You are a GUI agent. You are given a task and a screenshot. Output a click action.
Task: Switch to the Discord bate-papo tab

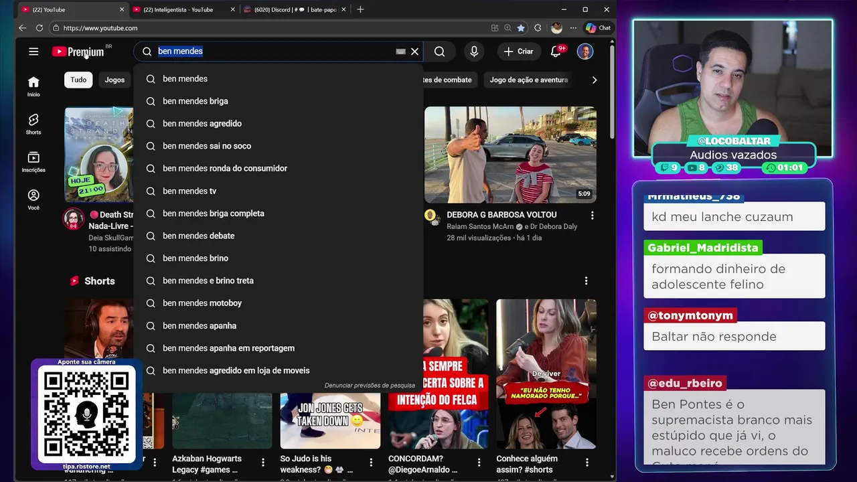(295, 9)
